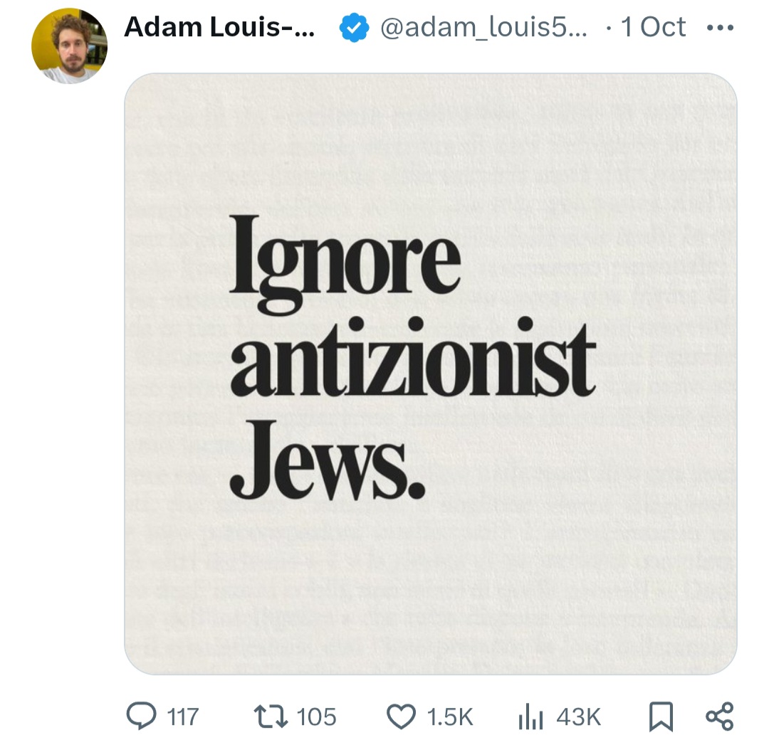The image size is (769, 735).
Task: Click the word 'Jews.' in the image
Action: [327, 460]
